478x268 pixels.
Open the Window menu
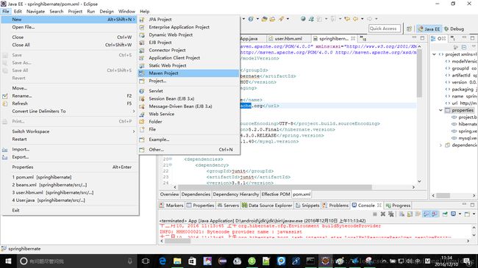126,11
